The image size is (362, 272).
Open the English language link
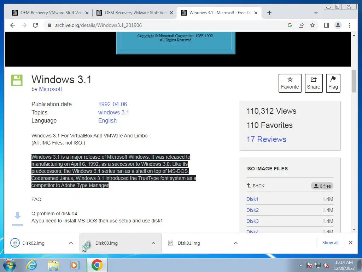tap(107, 120)
